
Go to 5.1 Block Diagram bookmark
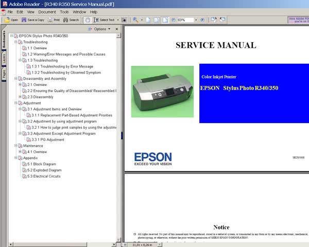click(42, 164)
